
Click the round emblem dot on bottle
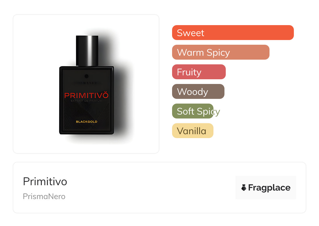point(87,76)
